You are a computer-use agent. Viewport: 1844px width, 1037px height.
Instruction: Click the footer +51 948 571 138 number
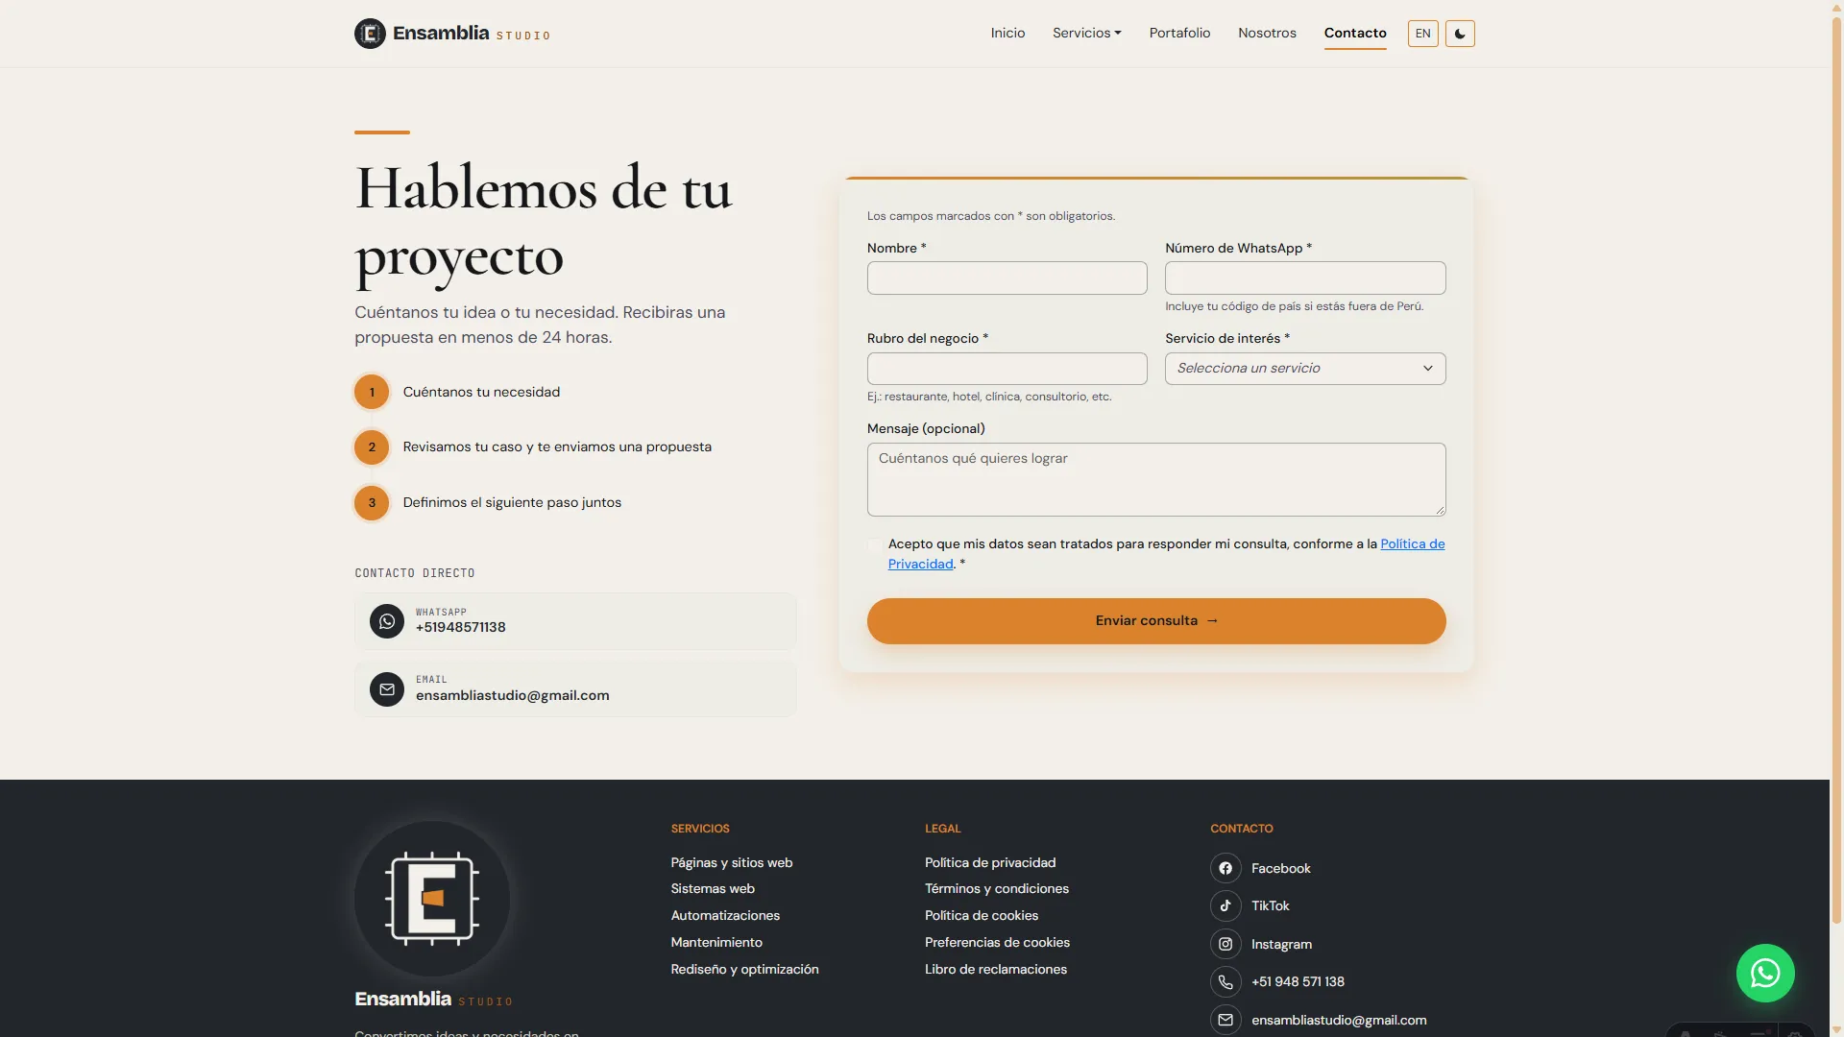click(1298, 981)
